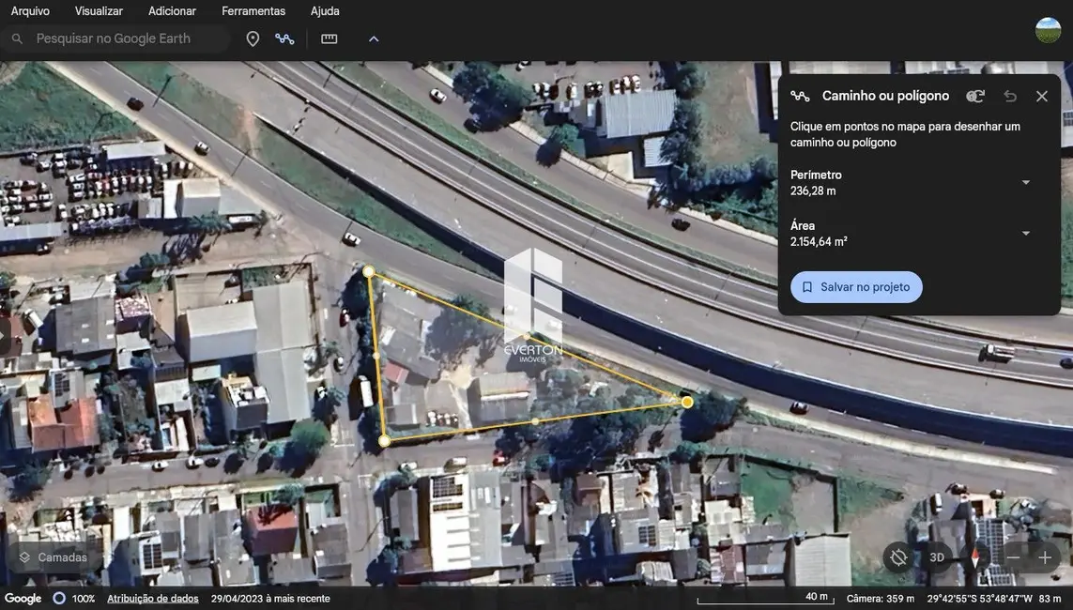The image size is (1073, 610).
Task: Open the Área units dropdown
Action: tap(1025, 233)
